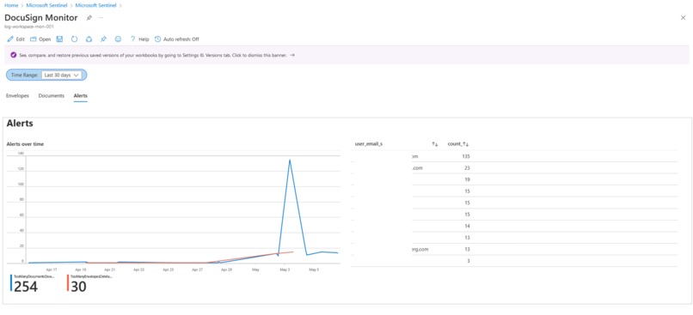This screenshot has height=315, width=693.
Task: Open a workbook with the Open button
Action: (40, 39)
